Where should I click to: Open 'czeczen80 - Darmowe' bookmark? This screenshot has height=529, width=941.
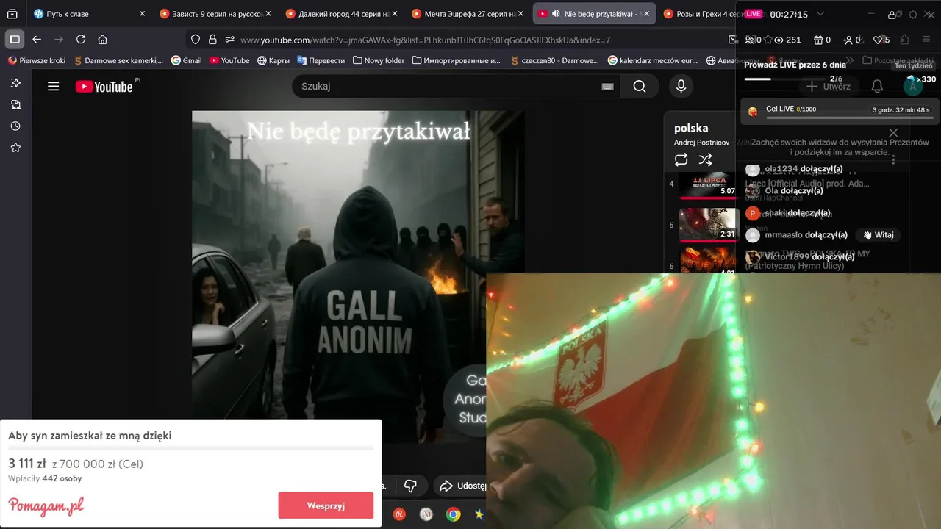555,60
